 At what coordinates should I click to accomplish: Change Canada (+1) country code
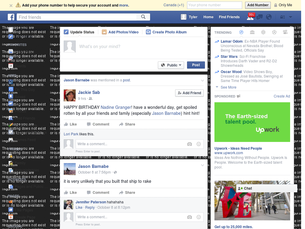coord(174,5)
